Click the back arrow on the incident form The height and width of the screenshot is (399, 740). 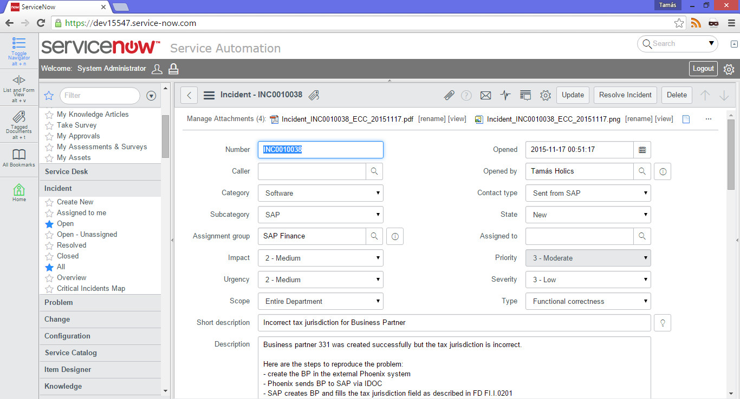point(189,95)
